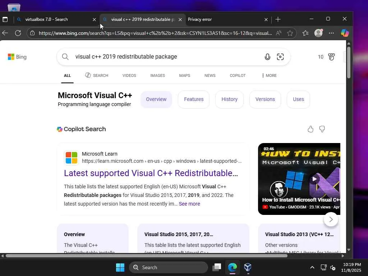The height and width of the screenshot is (276, 368).
Task: Open the SEARCH tab with Copilot icon
Action: click(97, 75)
